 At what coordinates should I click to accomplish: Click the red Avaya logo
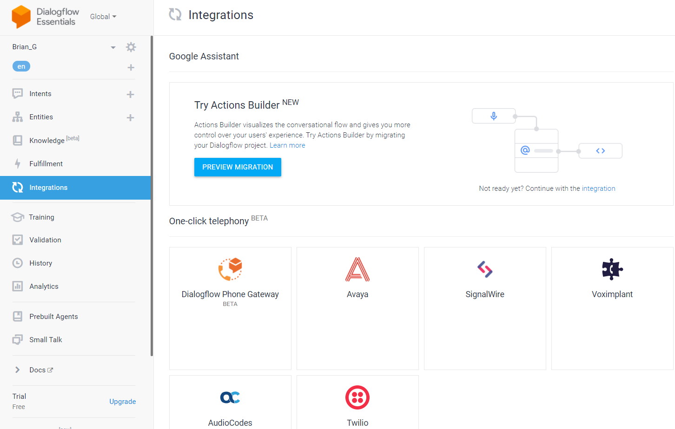[x=357, y=269]
